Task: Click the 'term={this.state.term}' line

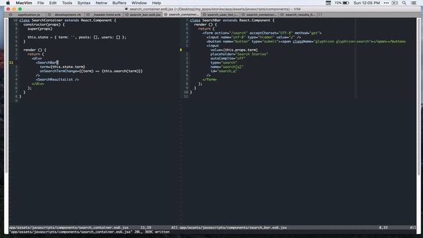Action: (x=62, y=67)
